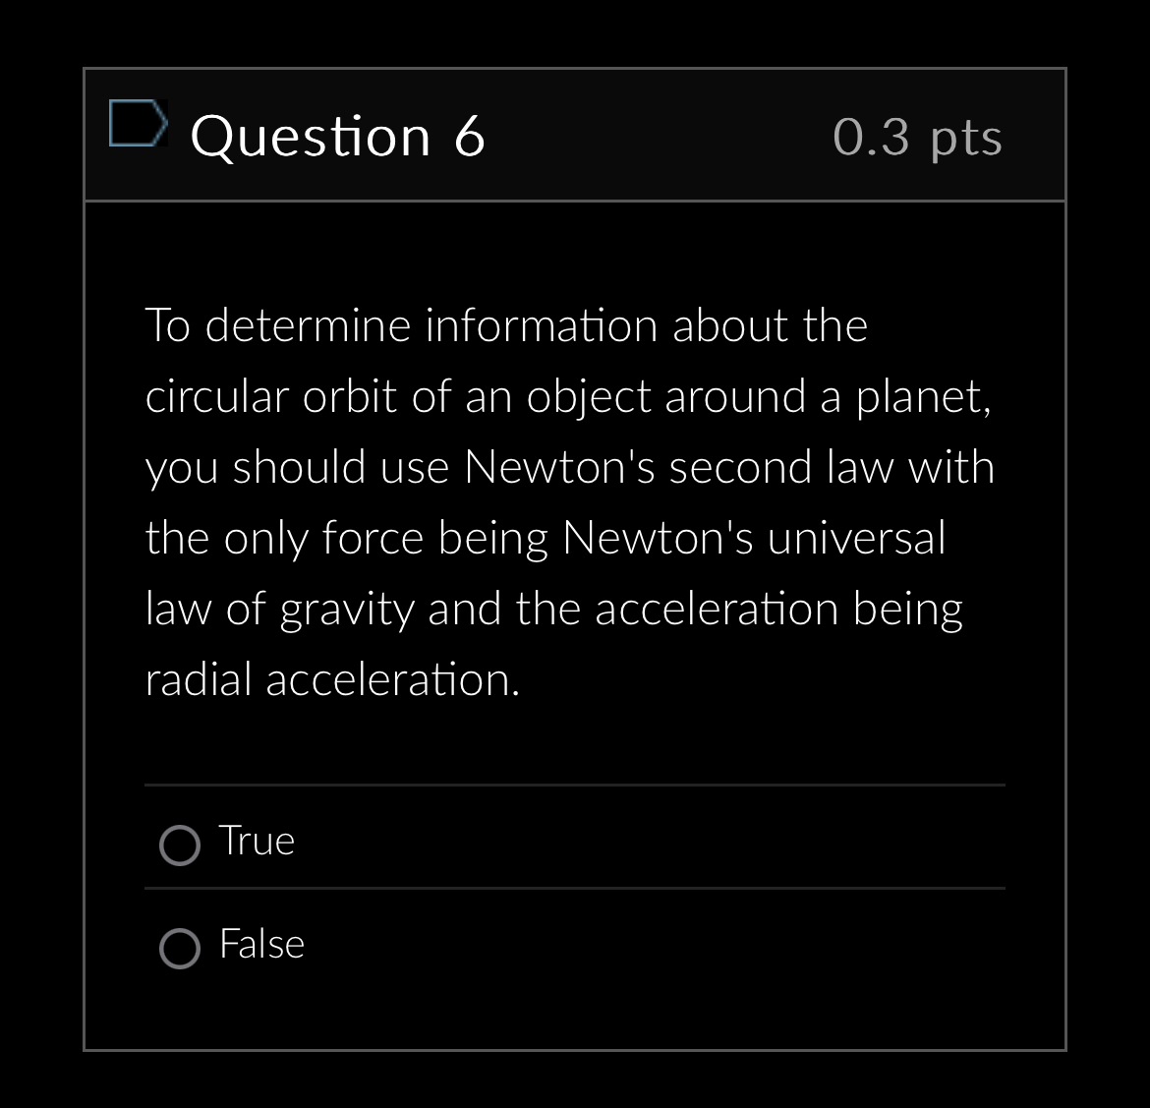Click the question description paragraph
The height and width of the screenshot is (1108, 1150).
coord(570,501)
